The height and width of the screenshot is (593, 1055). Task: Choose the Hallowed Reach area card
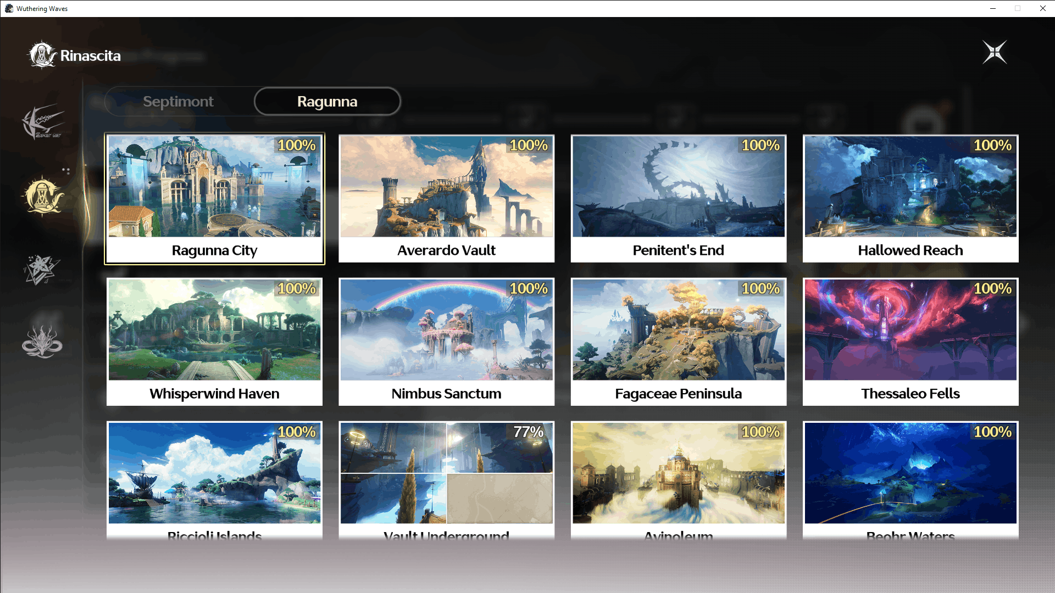[x=910, y=199]
